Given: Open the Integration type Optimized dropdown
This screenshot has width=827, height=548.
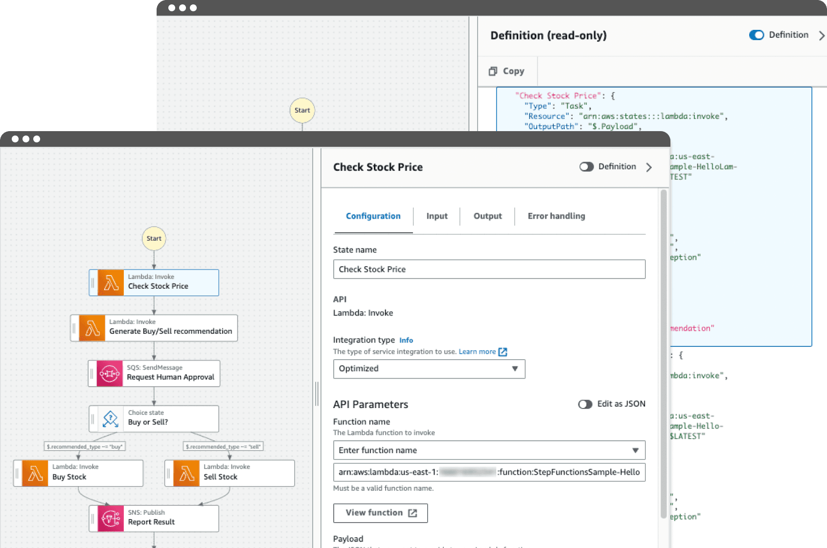Looking at the screenshot, I should pos(429,369).
